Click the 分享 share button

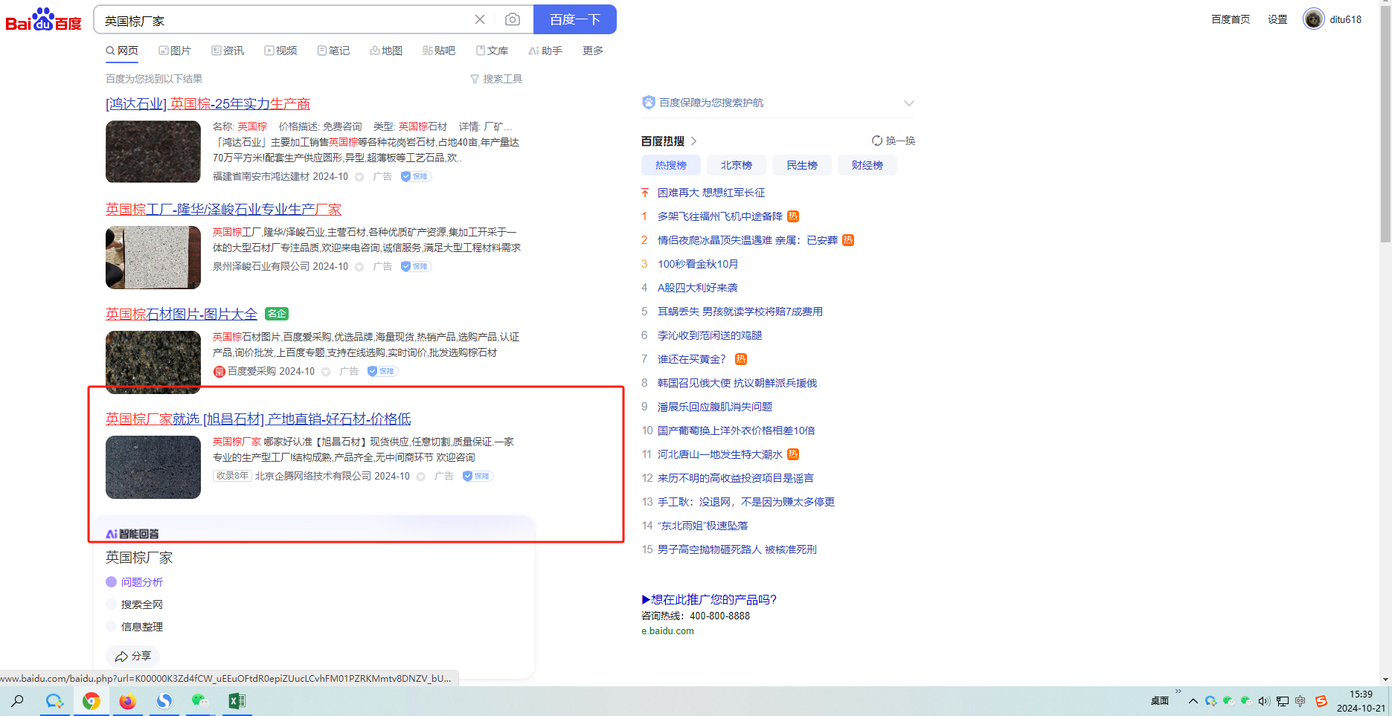click(133, 656)
